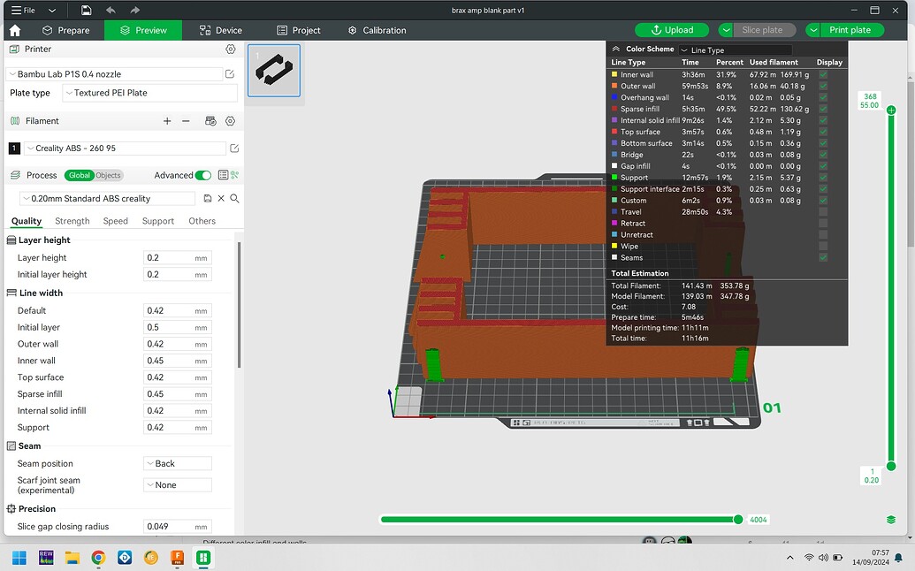
Task: Open Windows Start button
Action: (19, 558)
